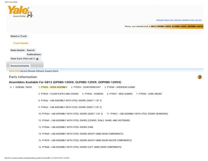Click the Yale Access Online logo

coord(20,12)
